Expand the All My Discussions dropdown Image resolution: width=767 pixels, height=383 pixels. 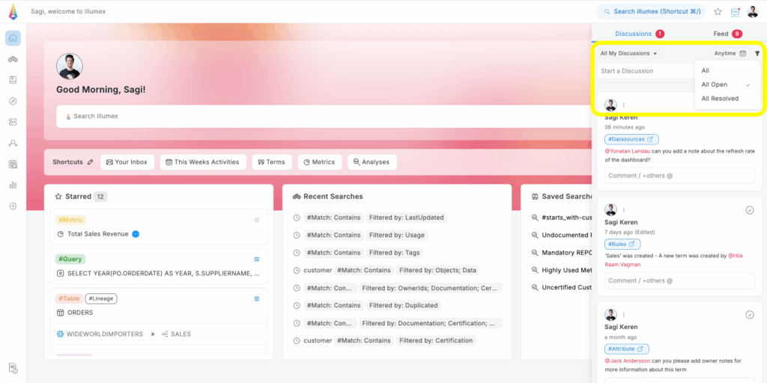(x=628, y=54)
